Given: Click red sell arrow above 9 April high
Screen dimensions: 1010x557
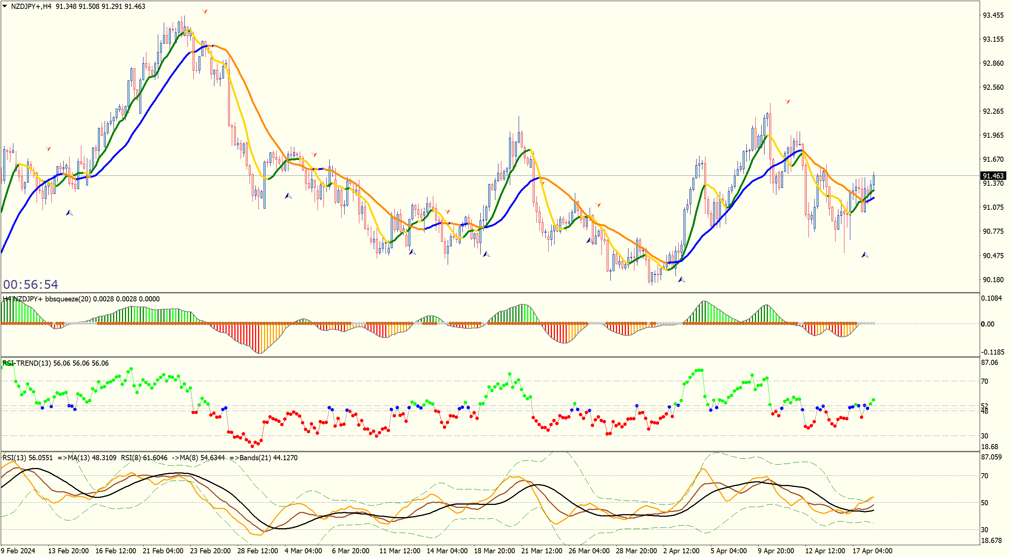Looking at the screenshot, I should click(x=787, y=102).
